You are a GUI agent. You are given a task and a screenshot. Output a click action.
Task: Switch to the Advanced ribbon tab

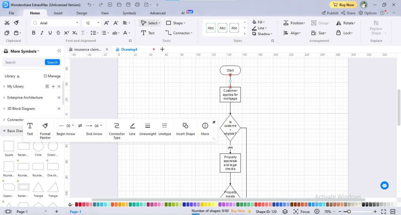click(x=157, y=13)
